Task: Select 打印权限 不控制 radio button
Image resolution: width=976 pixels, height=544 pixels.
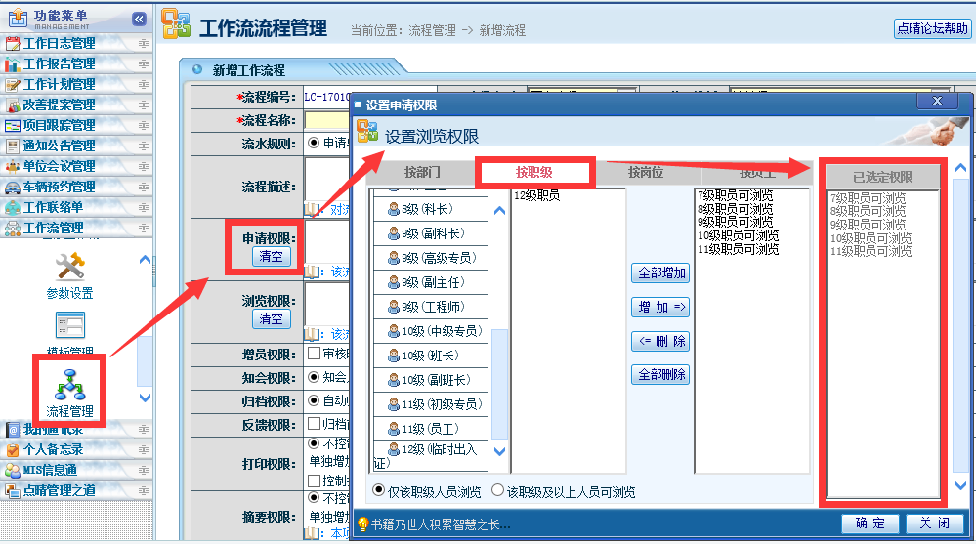Action: (x=314, y=443)
